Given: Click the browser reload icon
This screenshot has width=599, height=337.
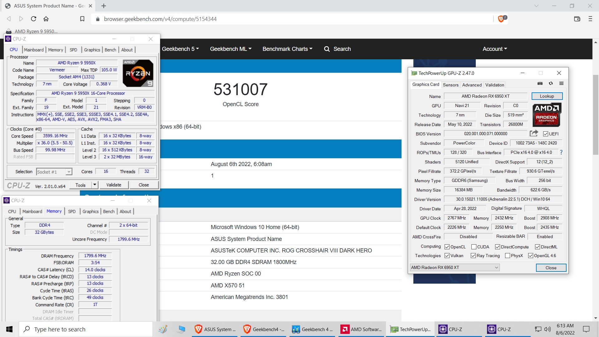Looking at the screenshot, I should [x=33, y=19].
